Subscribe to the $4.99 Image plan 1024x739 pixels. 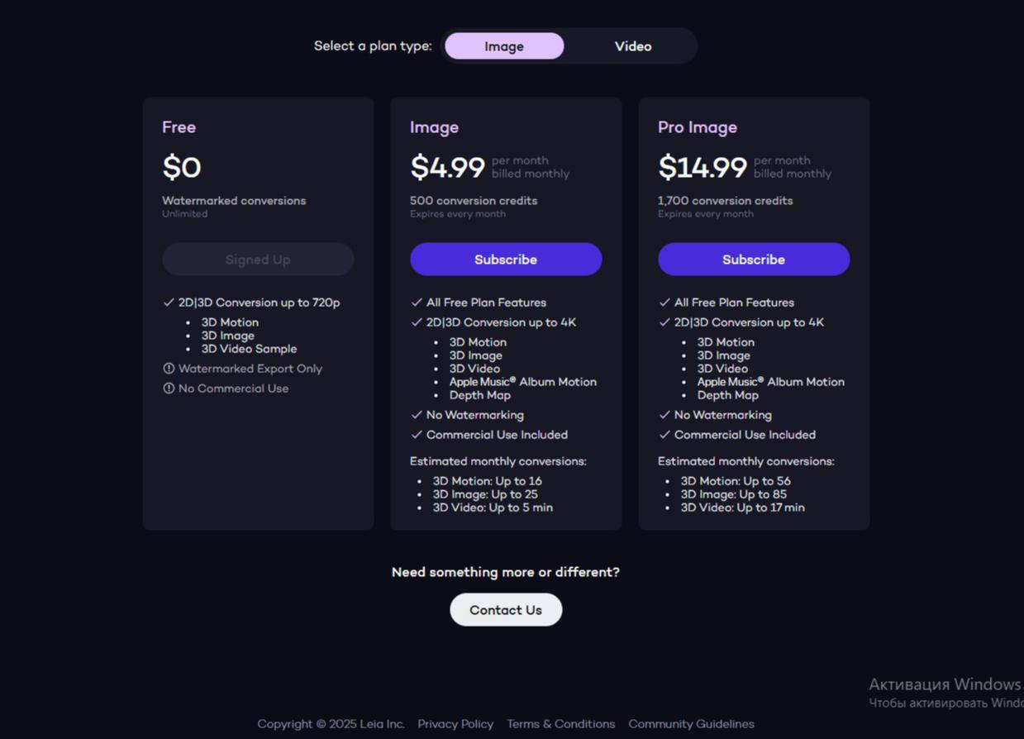tap(506, 260)
